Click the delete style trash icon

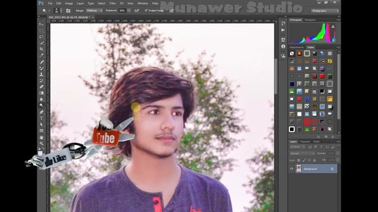pos(333,137)
